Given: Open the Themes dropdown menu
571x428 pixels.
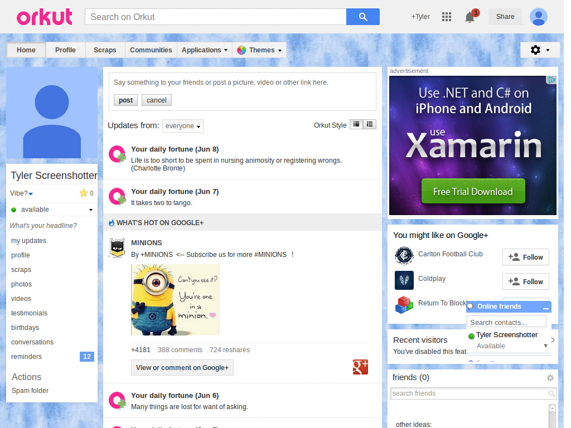Looking at the screenshot, I should pos(259,50).
